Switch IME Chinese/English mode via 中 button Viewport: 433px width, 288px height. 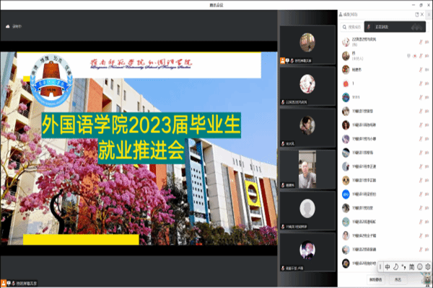[x=388, y=266]
